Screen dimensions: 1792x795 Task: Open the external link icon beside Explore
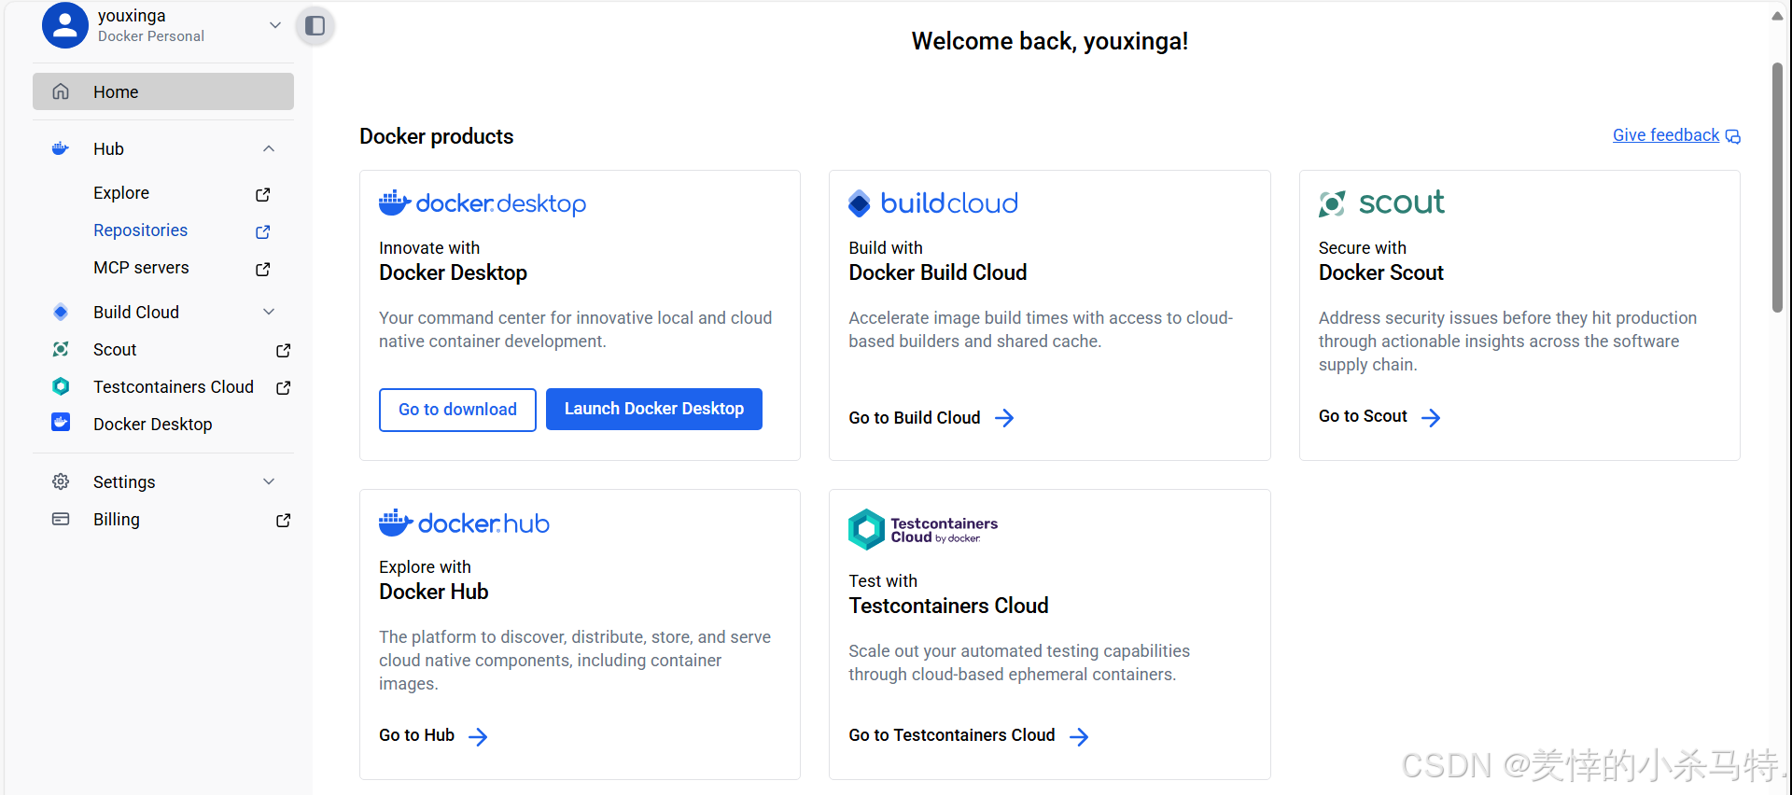pos(263,194)
